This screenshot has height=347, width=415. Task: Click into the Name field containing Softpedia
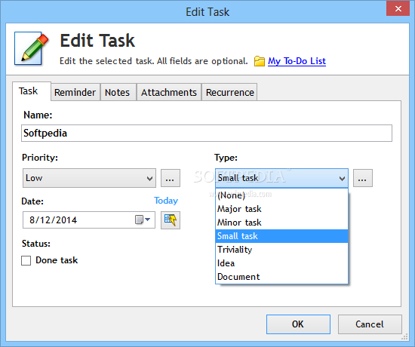pyautogui.click(x=207, y=133)
